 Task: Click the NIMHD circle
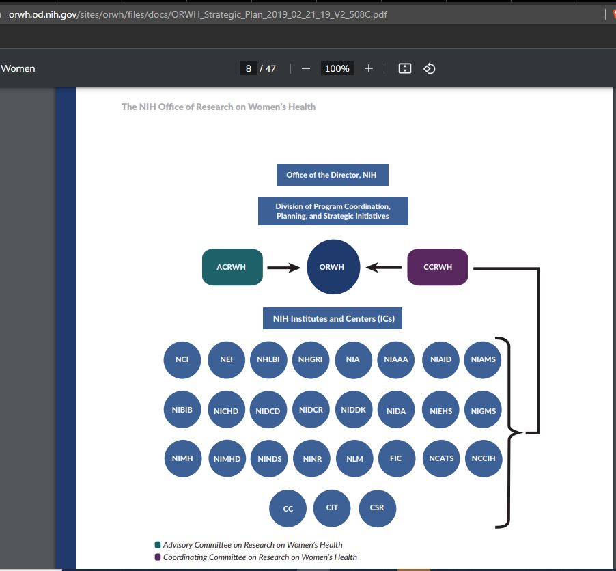(x=227, y=458)
